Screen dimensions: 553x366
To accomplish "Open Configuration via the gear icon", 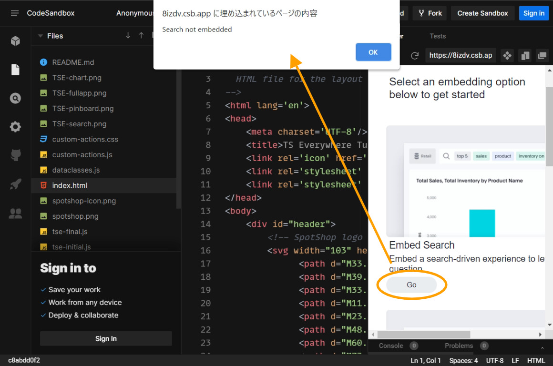I will coord(15,126).
